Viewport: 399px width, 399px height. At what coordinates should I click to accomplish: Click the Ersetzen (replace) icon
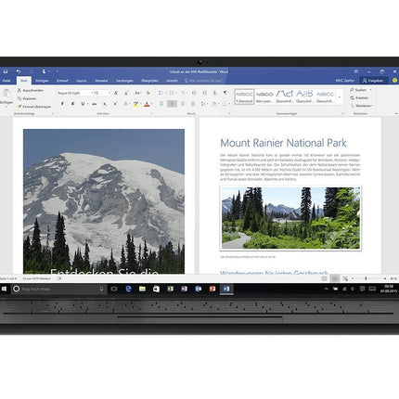pyautogui.click(x=352, y=97)
